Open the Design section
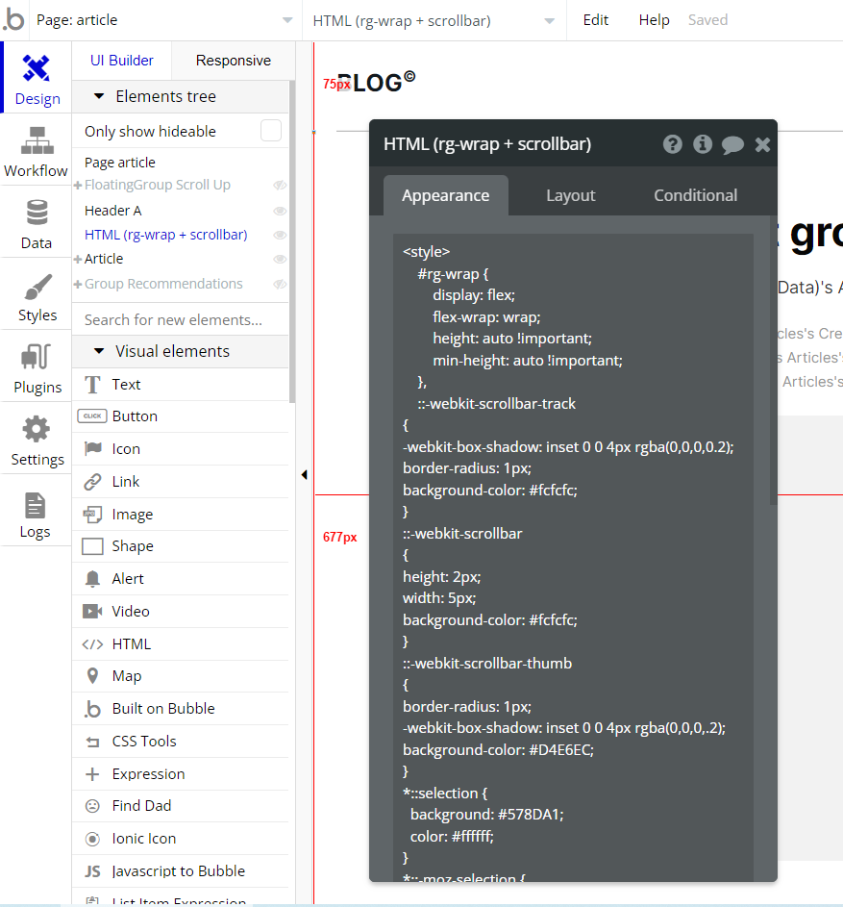Viewport: 843px width, 907px height. tap(37, 78)
